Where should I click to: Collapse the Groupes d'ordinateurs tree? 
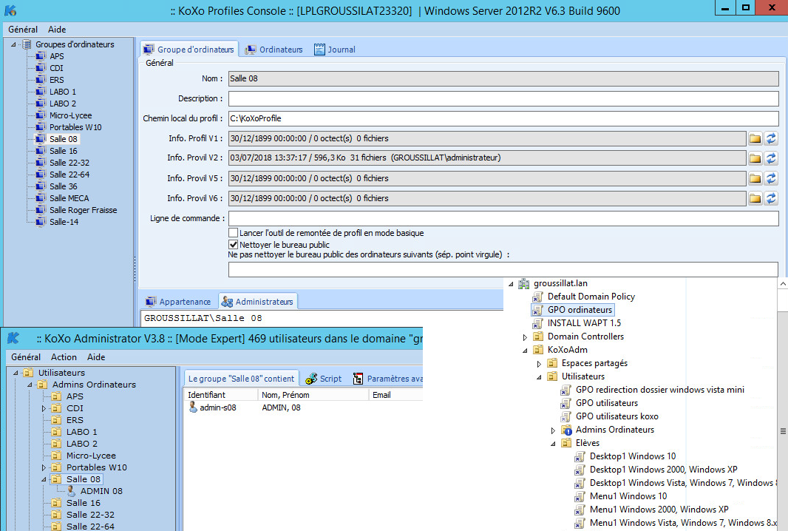coord(13,44)
